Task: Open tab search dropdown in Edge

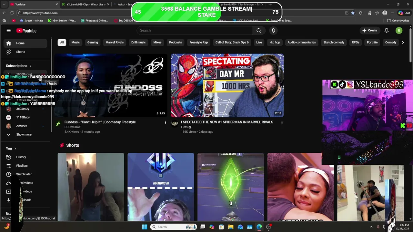Action: [x=4, y=4]
